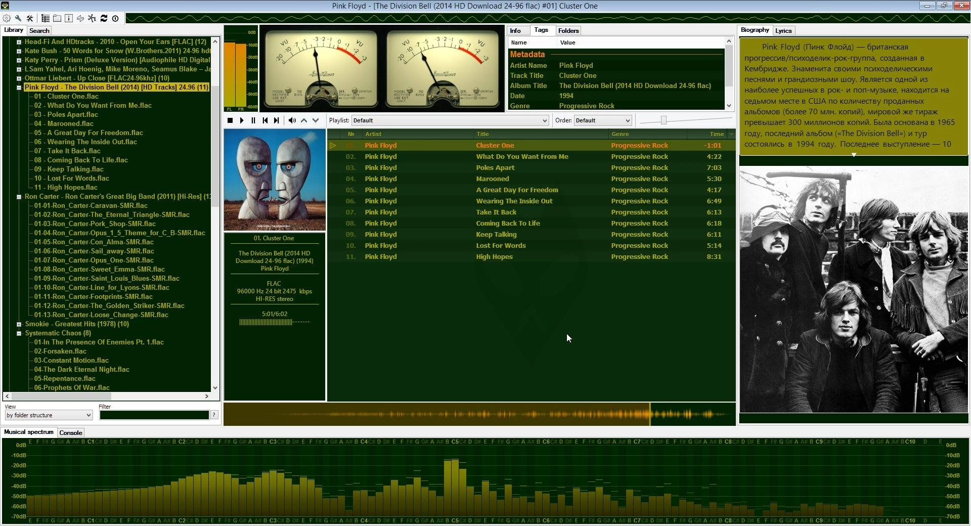Select '01-03-Ron_Carter-Pork_Shop-SMR.flac' file
This screenshot has height=526, width=971.
(95, 224)
